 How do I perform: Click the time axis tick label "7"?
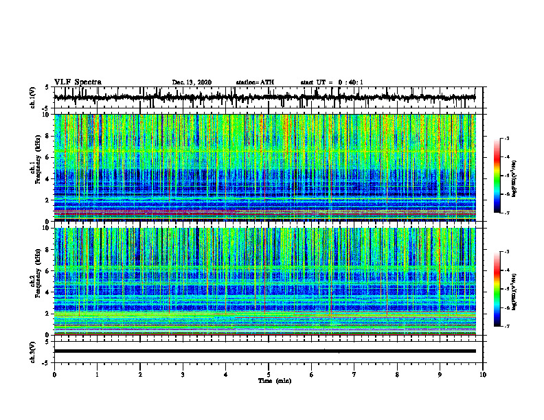tap(354, 375)
